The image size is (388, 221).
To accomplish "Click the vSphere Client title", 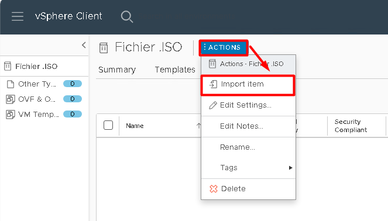I will (x=68, y=16).
